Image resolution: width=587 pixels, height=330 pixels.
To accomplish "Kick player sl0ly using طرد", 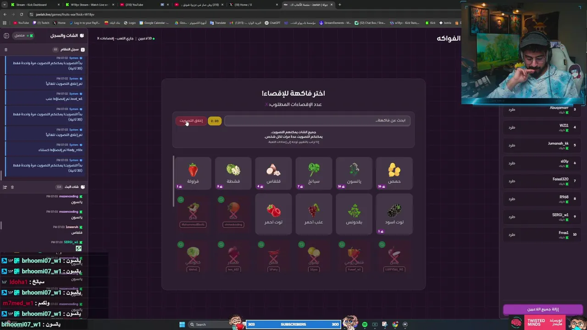I will [x=512, y=163].
